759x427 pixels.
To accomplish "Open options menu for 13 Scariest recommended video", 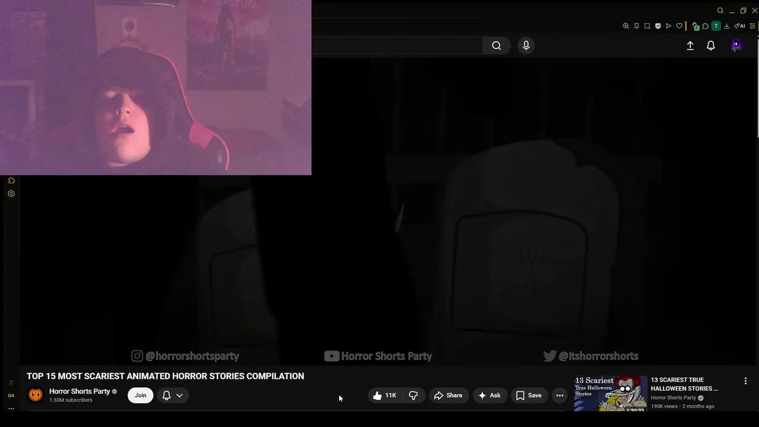I will tap(745, 381).
